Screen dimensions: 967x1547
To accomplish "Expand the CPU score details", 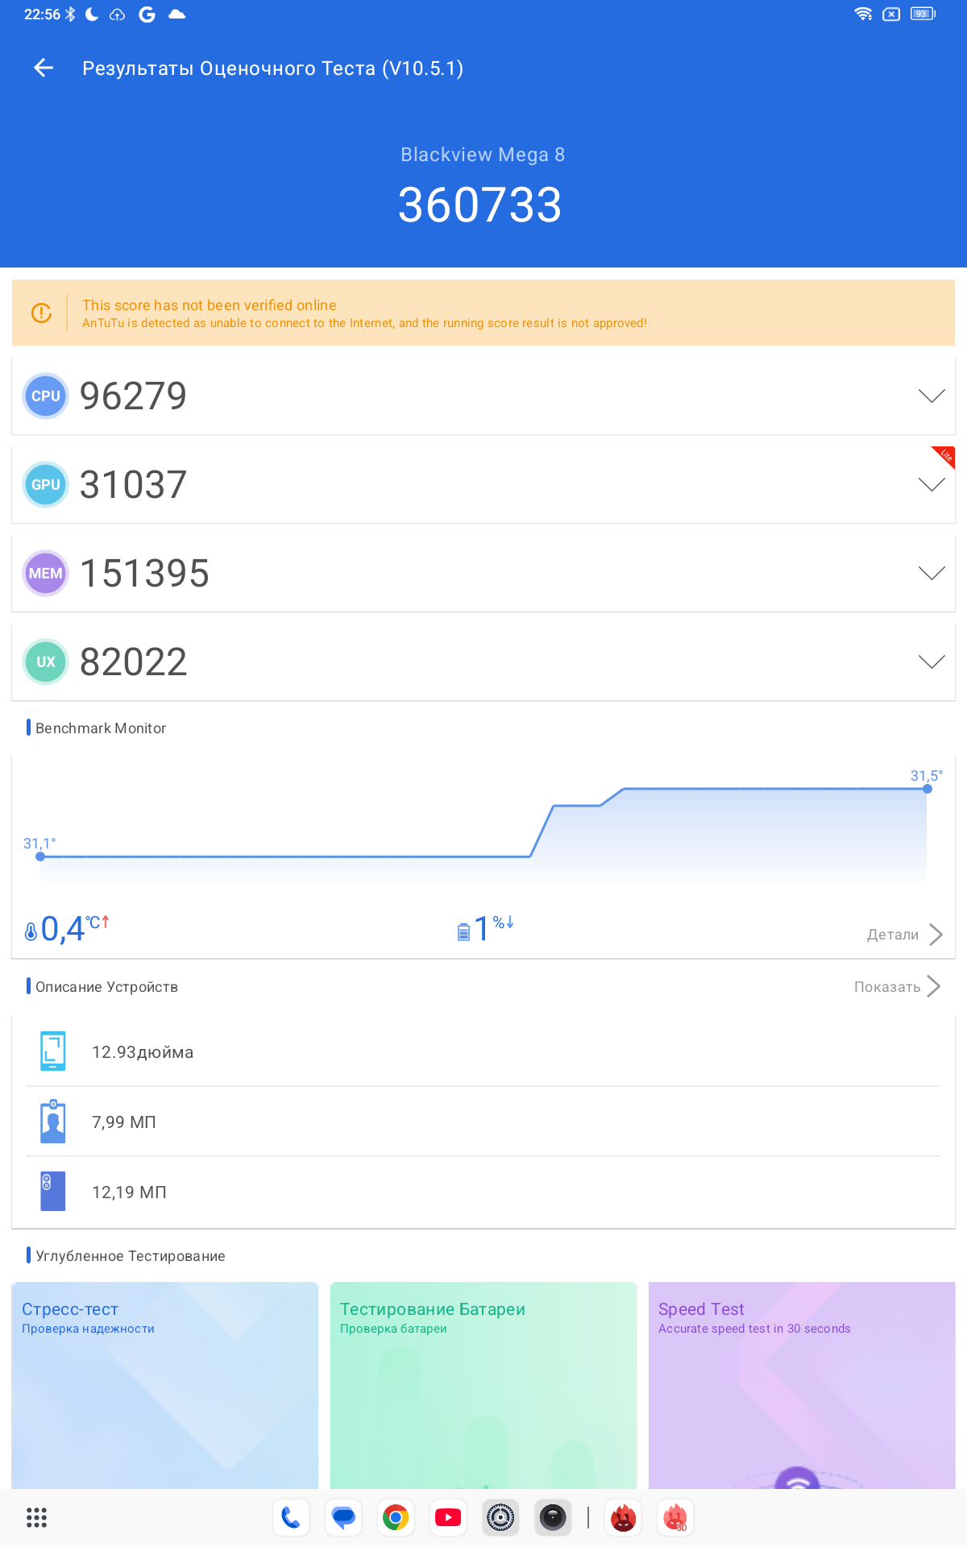I will (932, 396).
